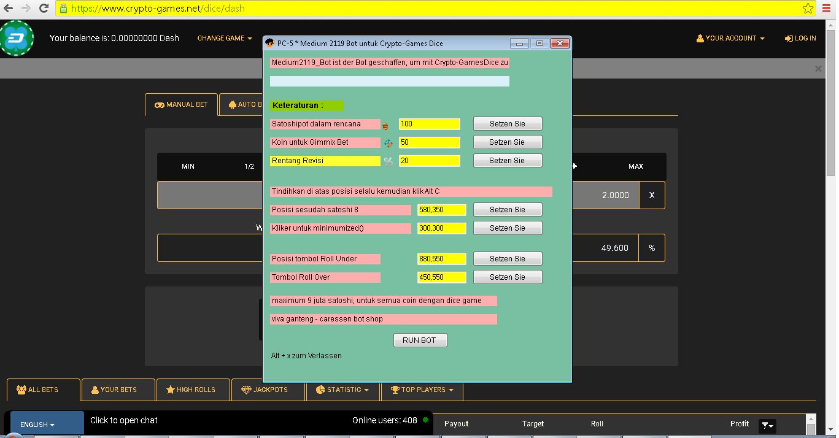Open the YOUR BETS tab
This screenshot has height=438, width=839.
click(118, 390)
